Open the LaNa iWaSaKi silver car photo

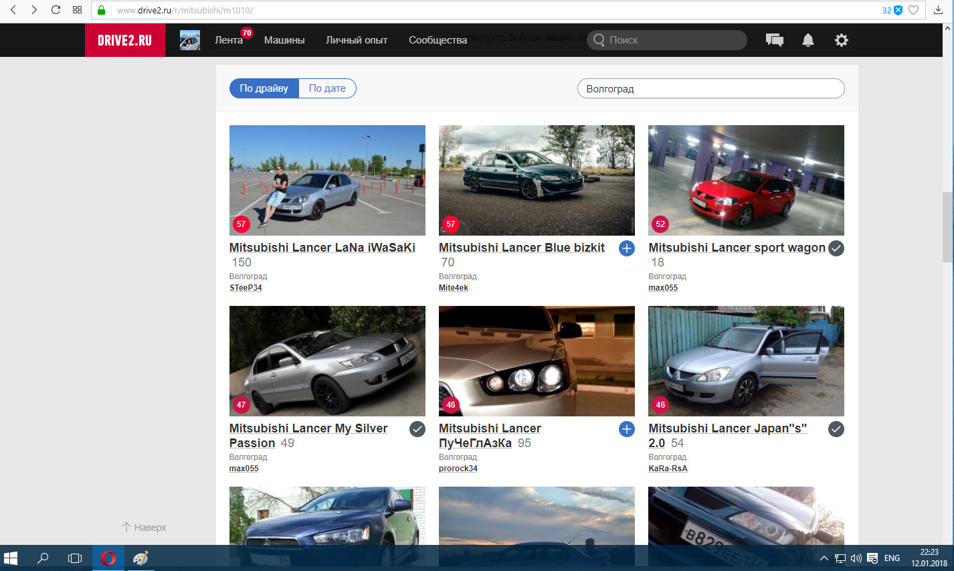[x=327, y=180]
